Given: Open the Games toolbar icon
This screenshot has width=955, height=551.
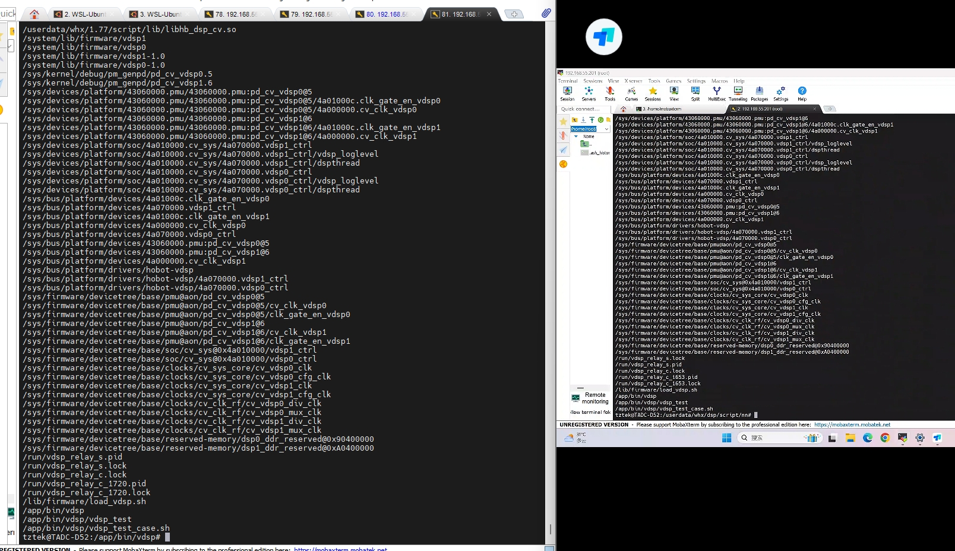Looking at the screenshot, I should tap(631, 93).
